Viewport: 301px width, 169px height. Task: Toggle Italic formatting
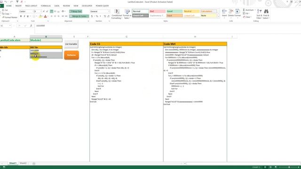tap(24, 16)
